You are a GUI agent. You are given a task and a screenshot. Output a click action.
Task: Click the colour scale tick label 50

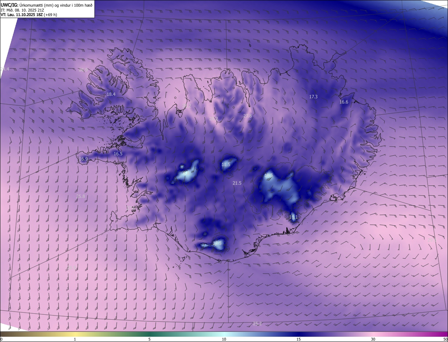tap(445, 339)
